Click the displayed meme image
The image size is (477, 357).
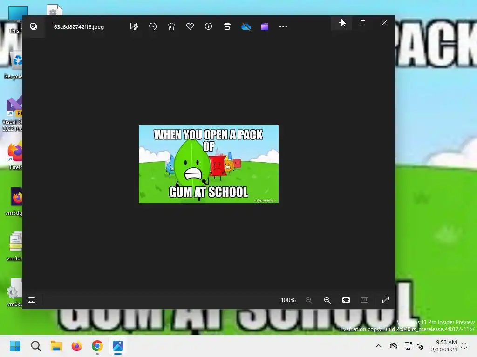tap(209, 164)
